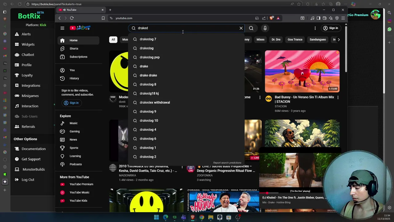
Task: Click the Windows Start button
Action: (x=156, y=217)
